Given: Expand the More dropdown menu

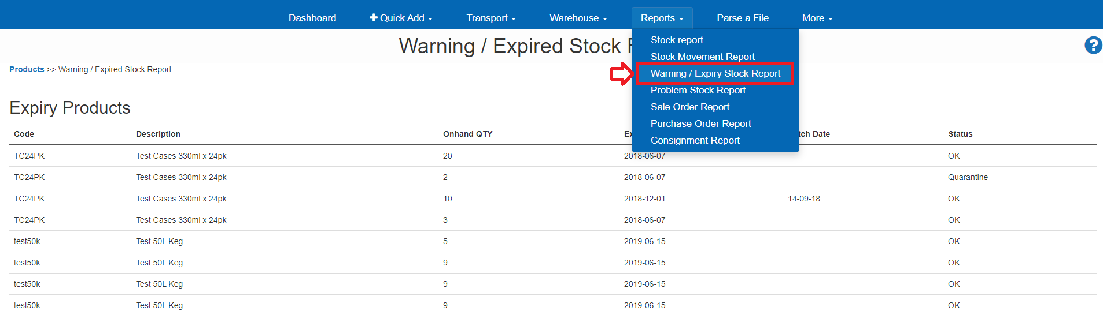Looking at the screenshot, I should tap(817, 18).
